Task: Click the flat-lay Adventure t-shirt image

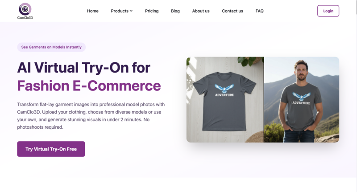Action: pos(225,99)
